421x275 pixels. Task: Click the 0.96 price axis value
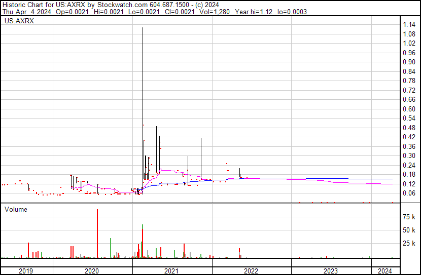click(409, 53)
